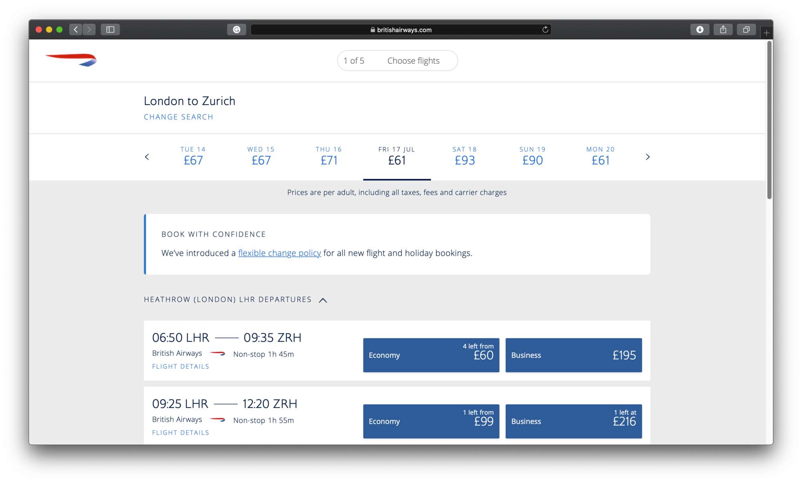The height and width of the screenshot is (483, 802).
Task: Select Economy £60 fare for 06:50 flight
Action: (x=431, y=355)
